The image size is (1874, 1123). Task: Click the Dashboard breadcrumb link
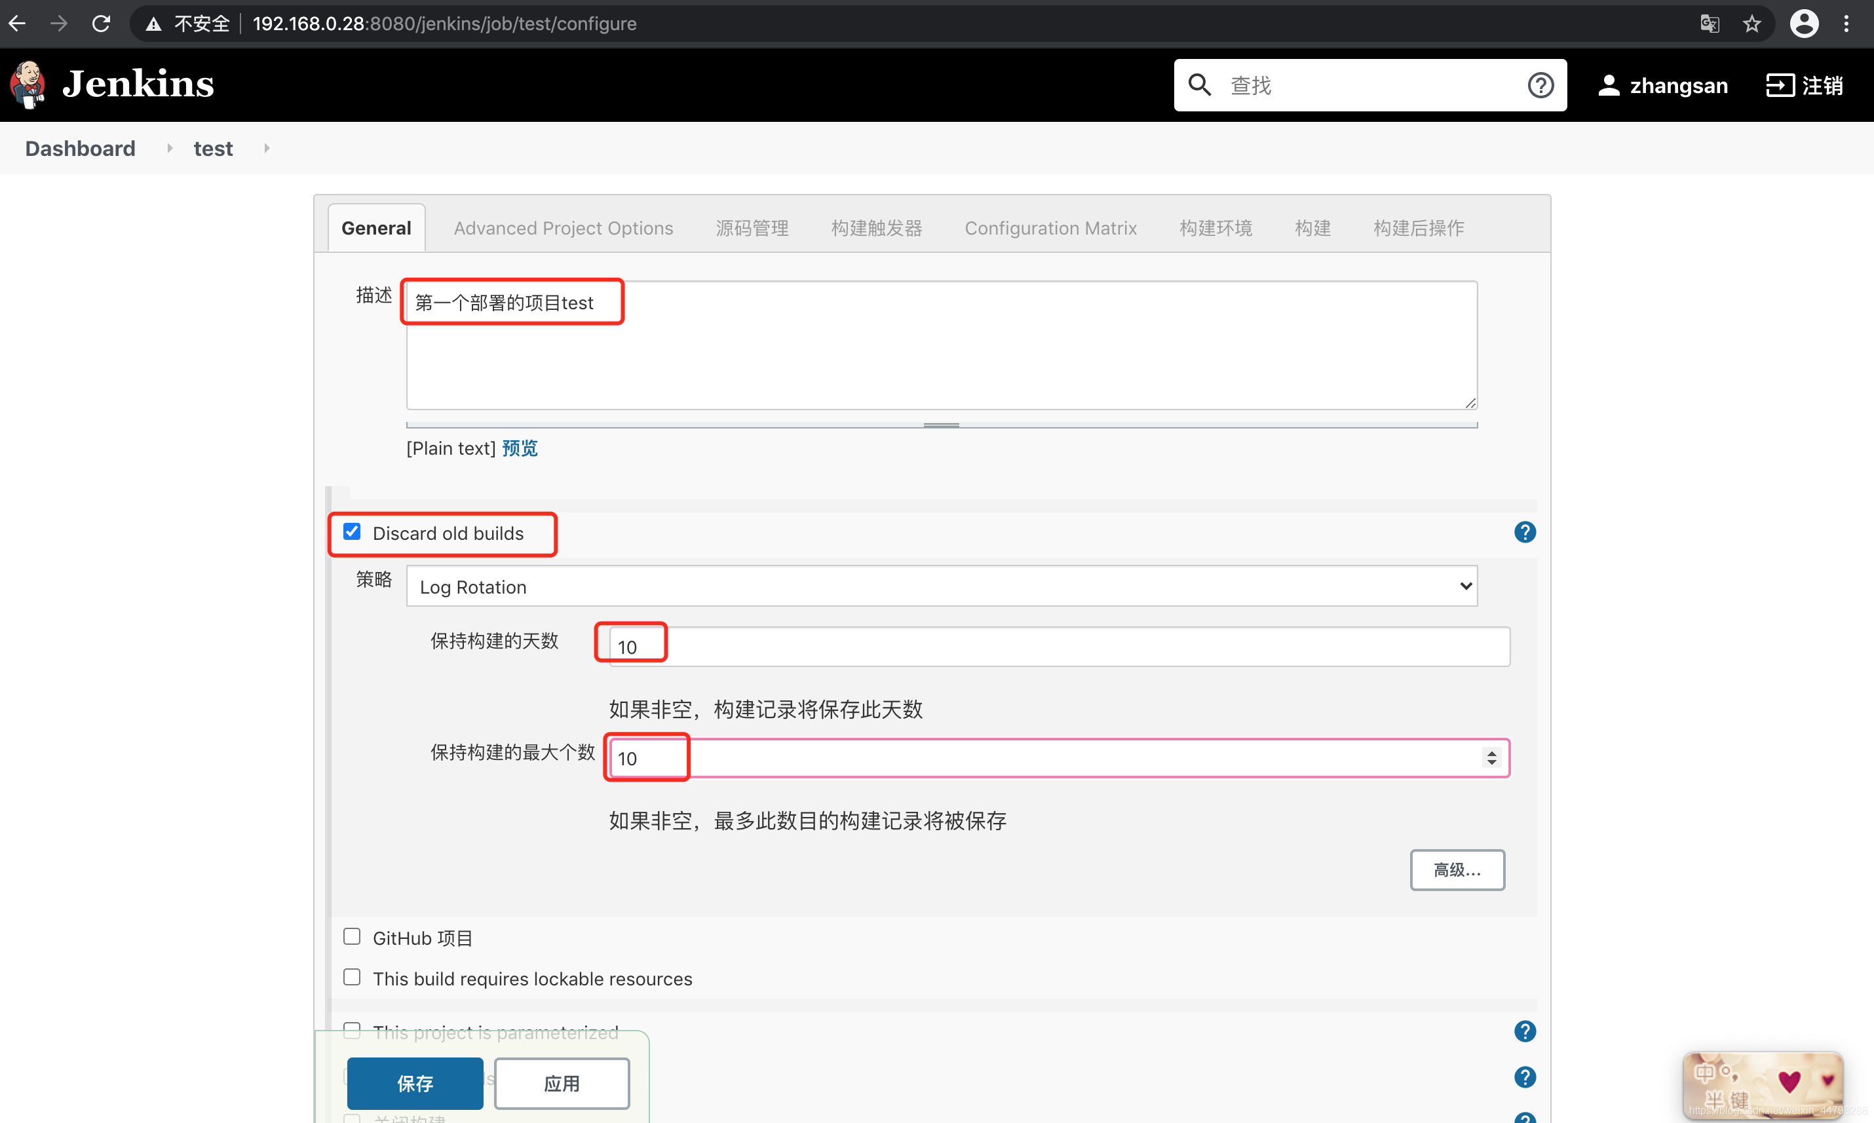point(80,148)
